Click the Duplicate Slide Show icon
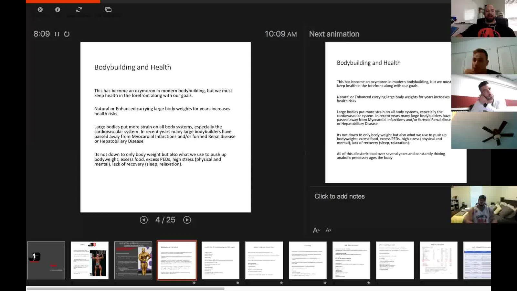517x291 pixels. pyautogui.click(x=108, y=10)
